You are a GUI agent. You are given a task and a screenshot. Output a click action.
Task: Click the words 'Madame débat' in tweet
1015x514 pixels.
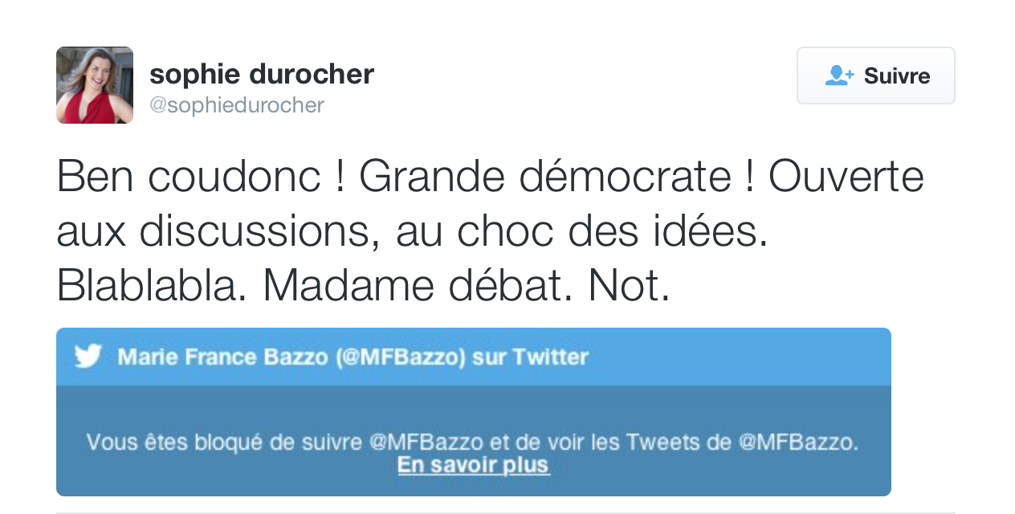coord(418,285)
